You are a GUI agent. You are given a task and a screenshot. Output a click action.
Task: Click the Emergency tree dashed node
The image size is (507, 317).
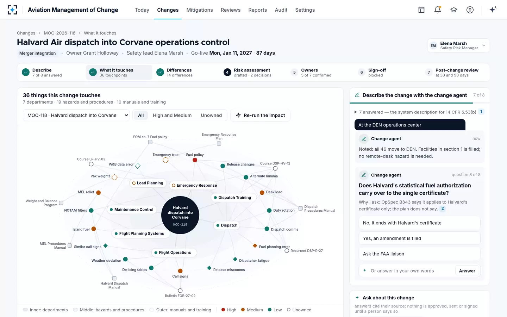(165, 160)
